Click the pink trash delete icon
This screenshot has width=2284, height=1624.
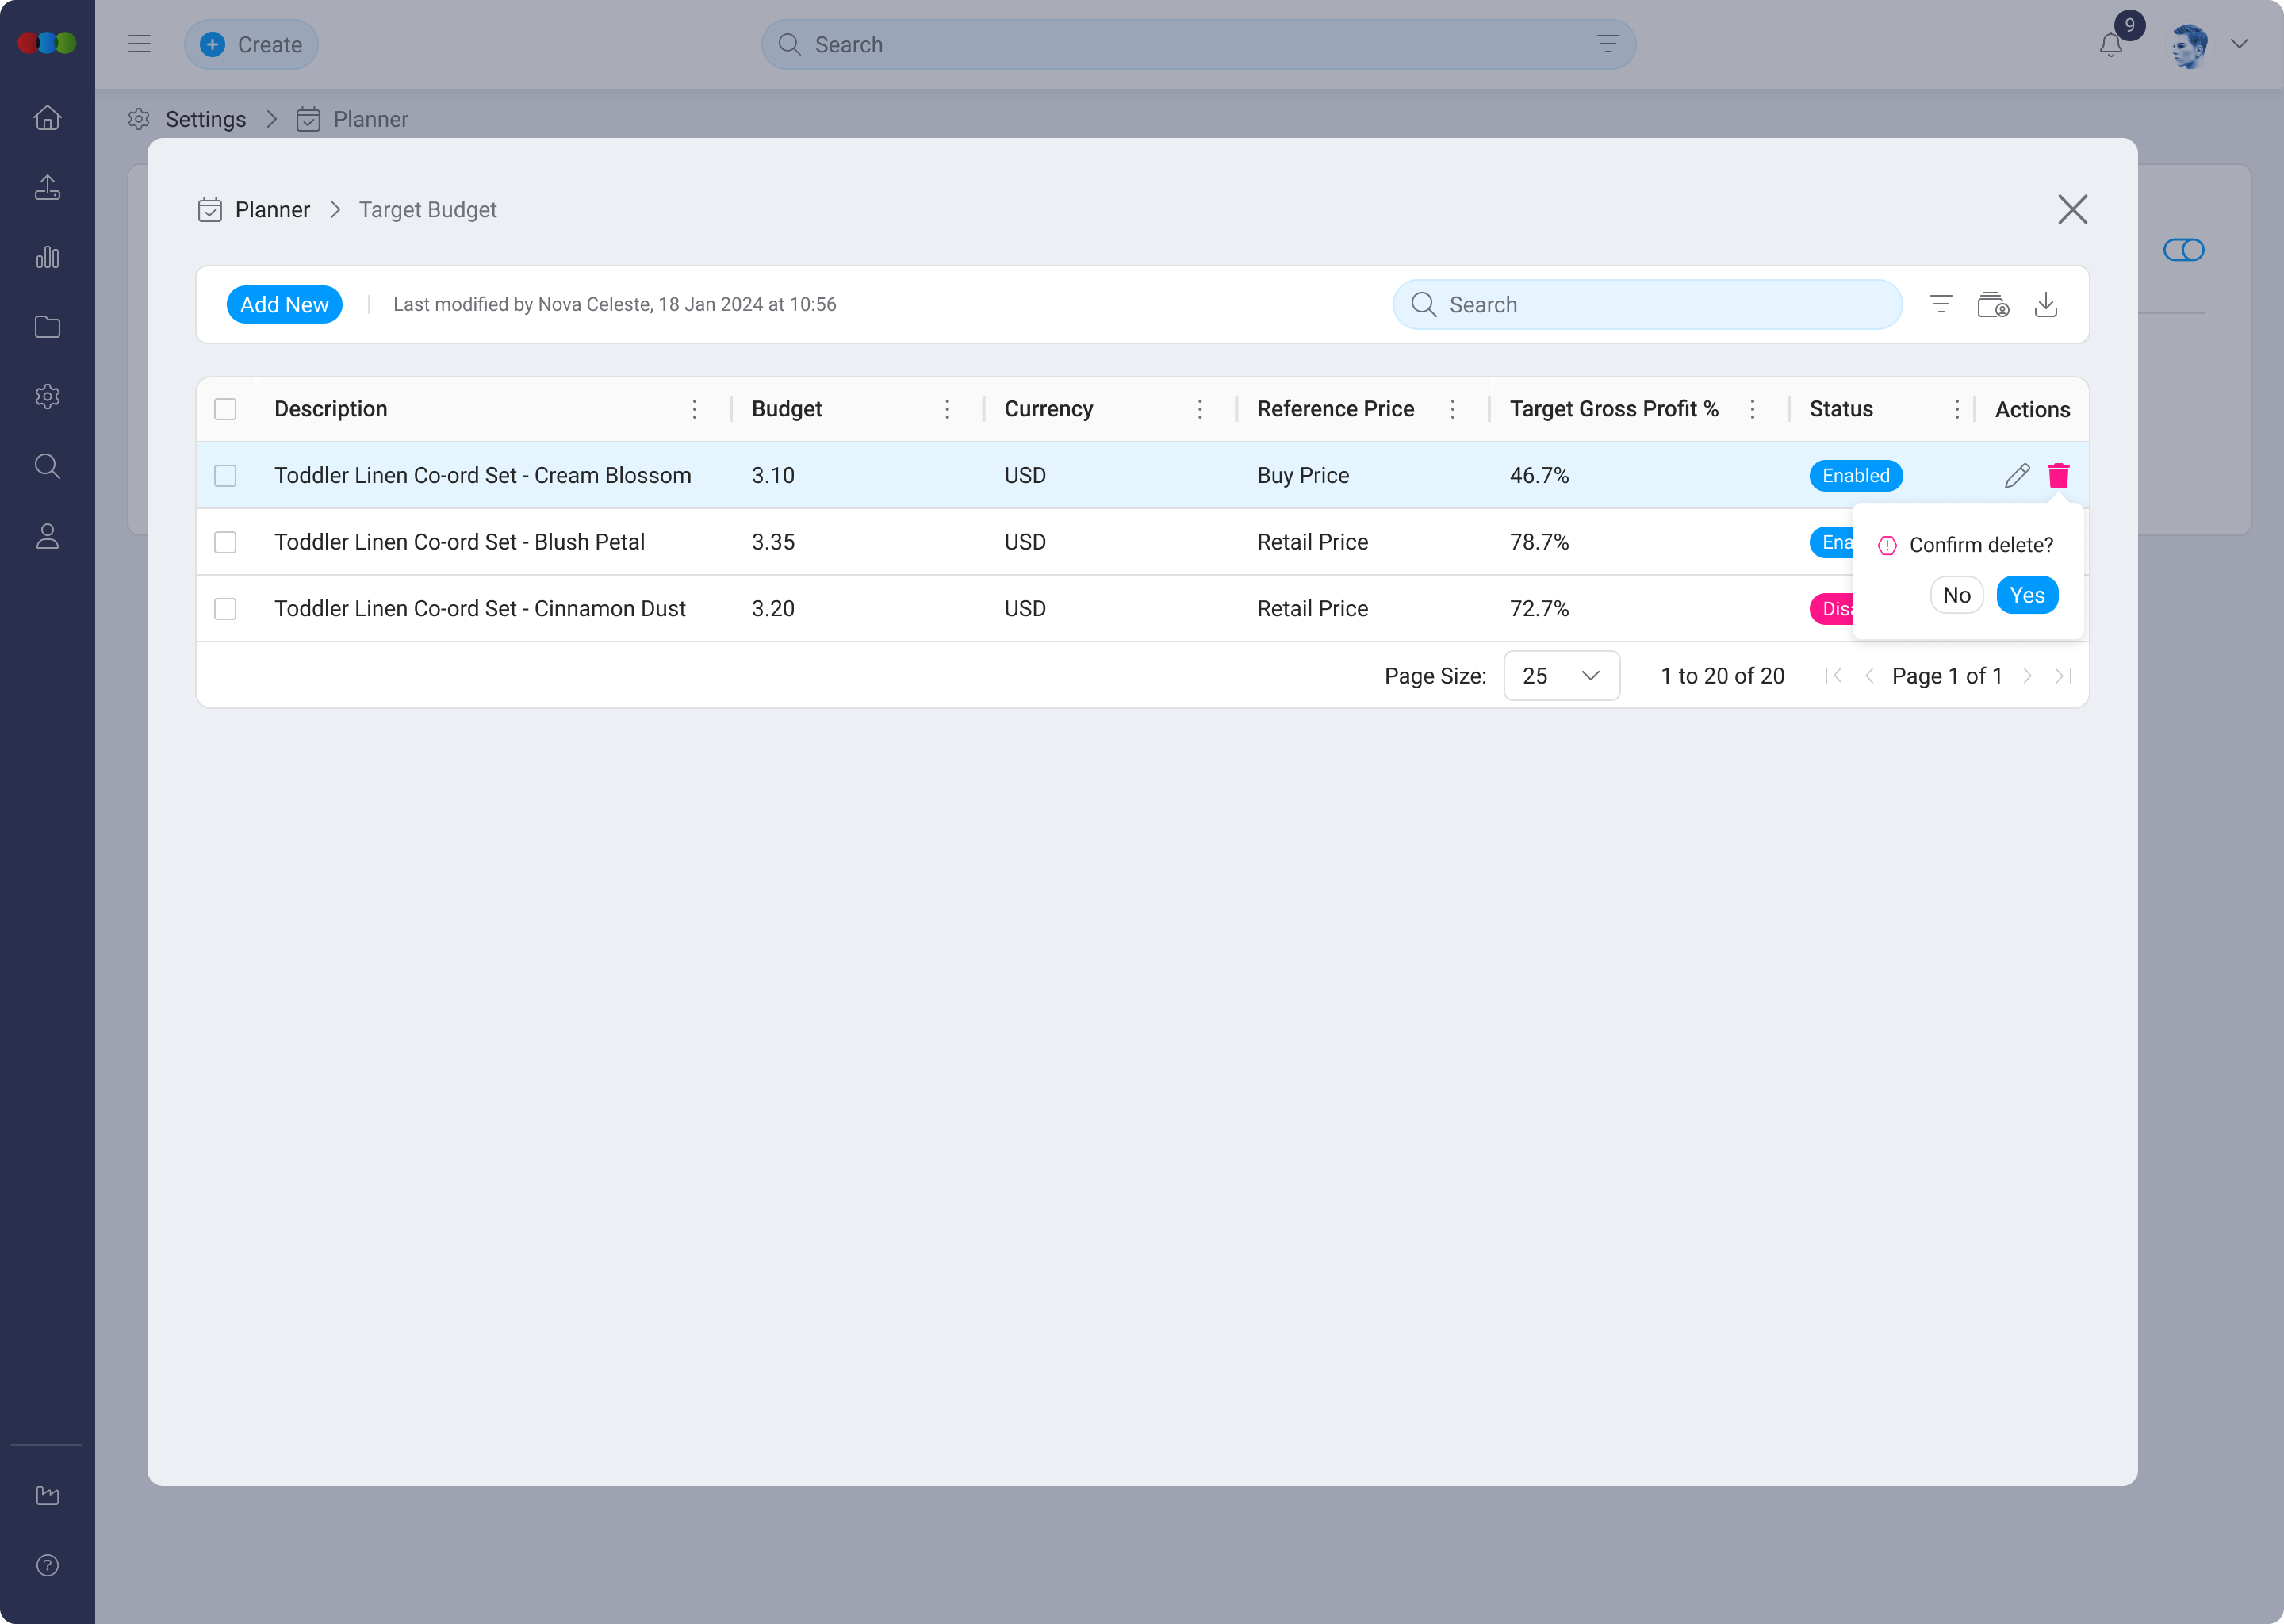(x=2058, y=476)
